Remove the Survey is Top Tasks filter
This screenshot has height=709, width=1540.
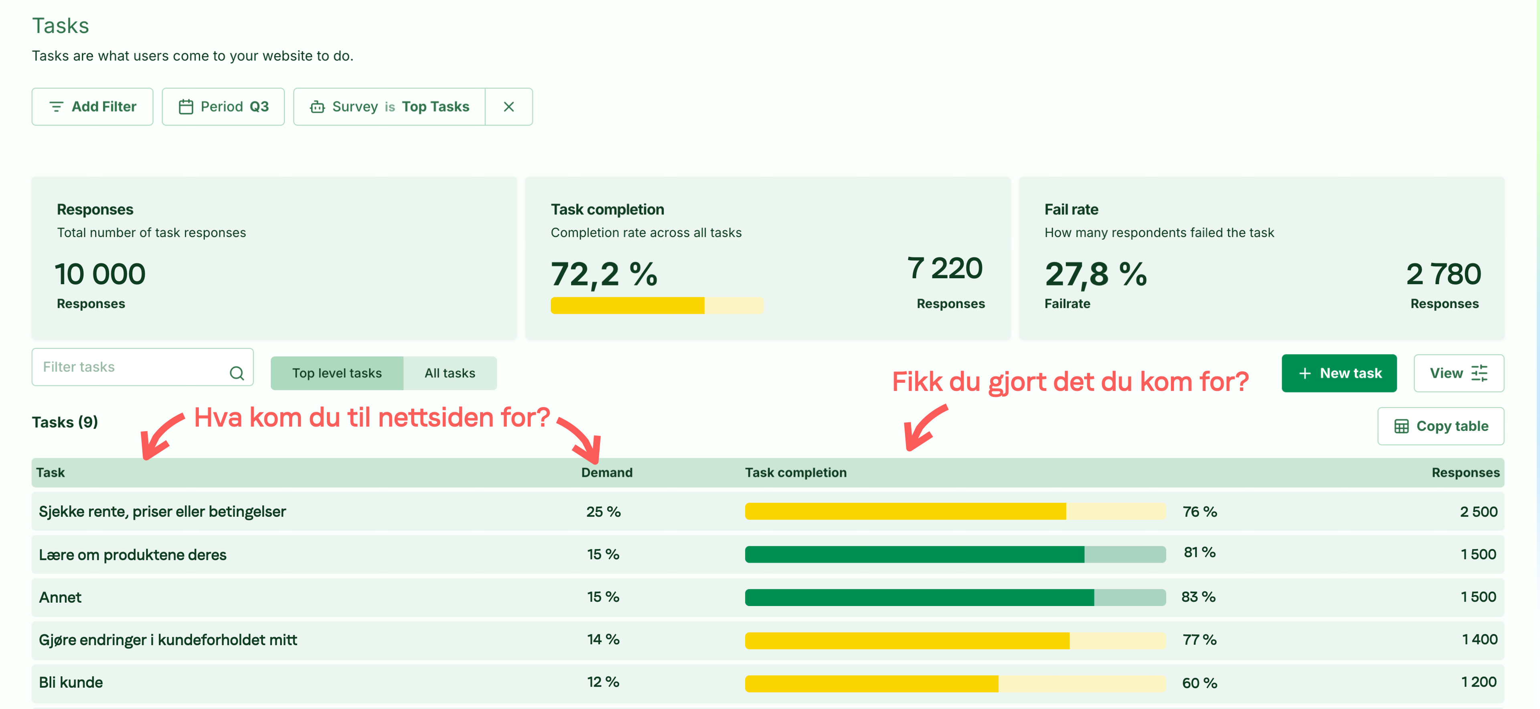[x=509, y=107]
